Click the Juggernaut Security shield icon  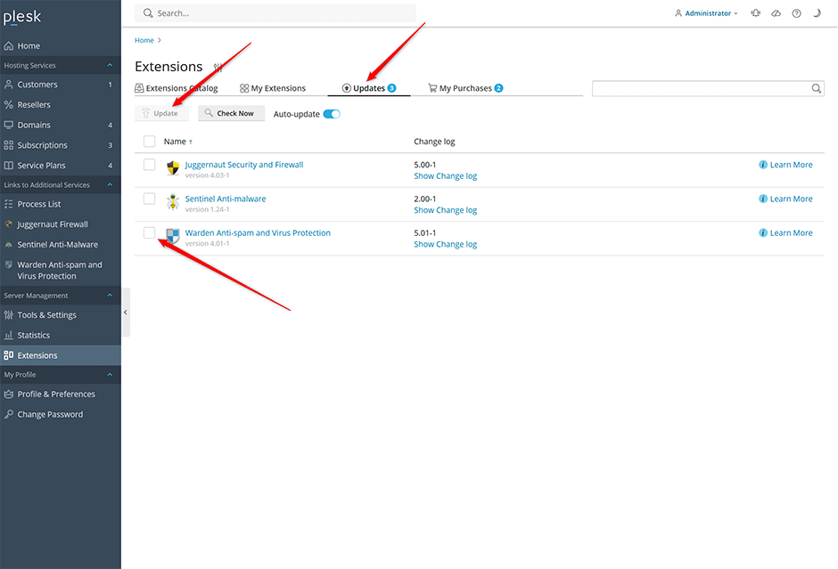(173, 167)
